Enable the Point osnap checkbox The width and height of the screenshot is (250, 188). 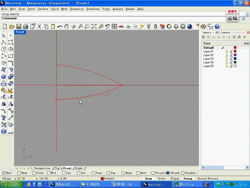click(34, 173)
